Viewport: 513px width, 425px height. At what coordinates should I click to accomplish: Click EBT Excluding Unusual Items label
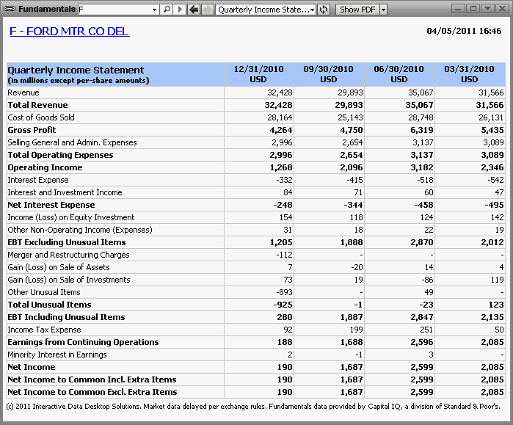(x=66, y=242)
